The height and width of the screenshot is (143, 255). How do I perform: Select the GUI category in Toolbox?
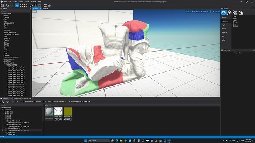click(x=223, y=36)
